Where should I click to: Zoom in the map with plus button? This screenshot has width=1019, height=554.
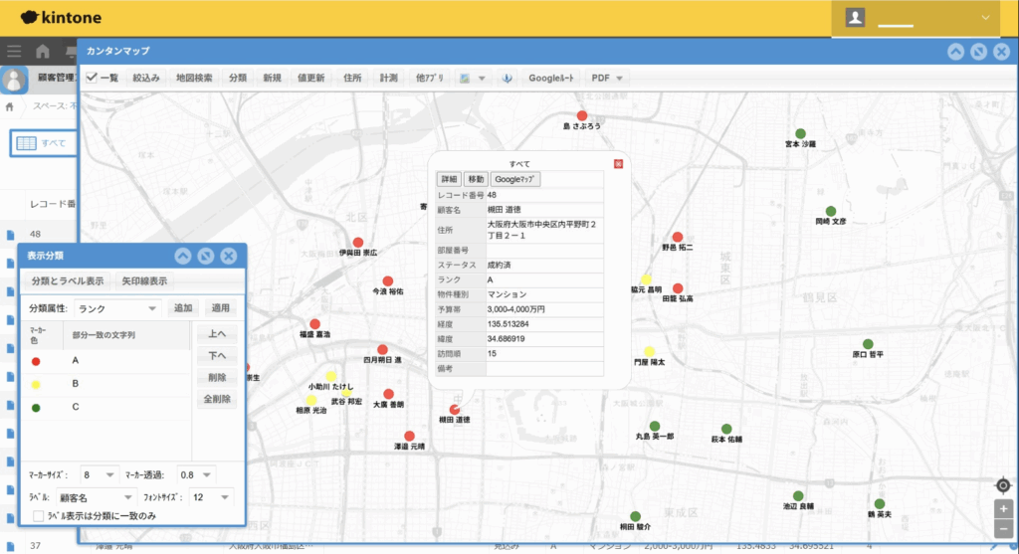pos(1003,508)
